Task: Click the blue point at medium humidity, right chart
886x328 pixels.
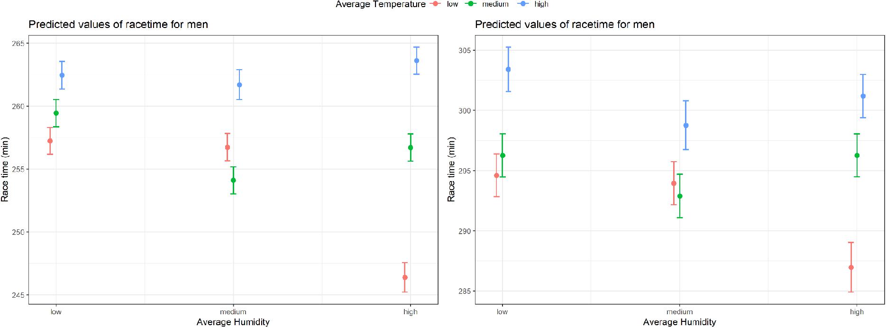Action: click(686, 126)
